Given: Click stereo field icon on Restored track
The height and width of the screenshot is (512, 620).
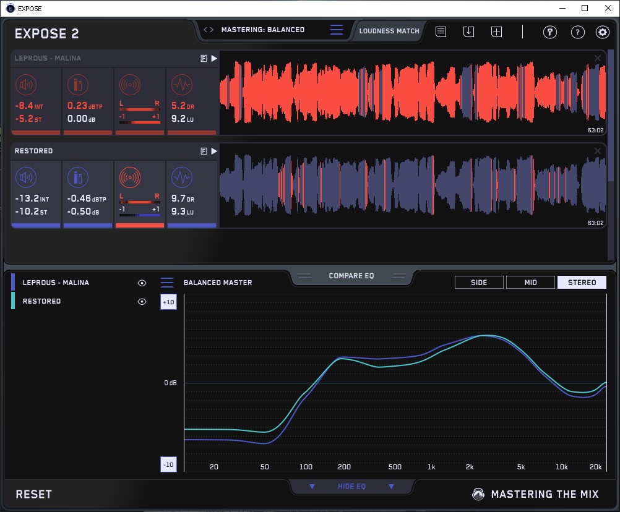Looking at the screenshot, I should point(130,177).
